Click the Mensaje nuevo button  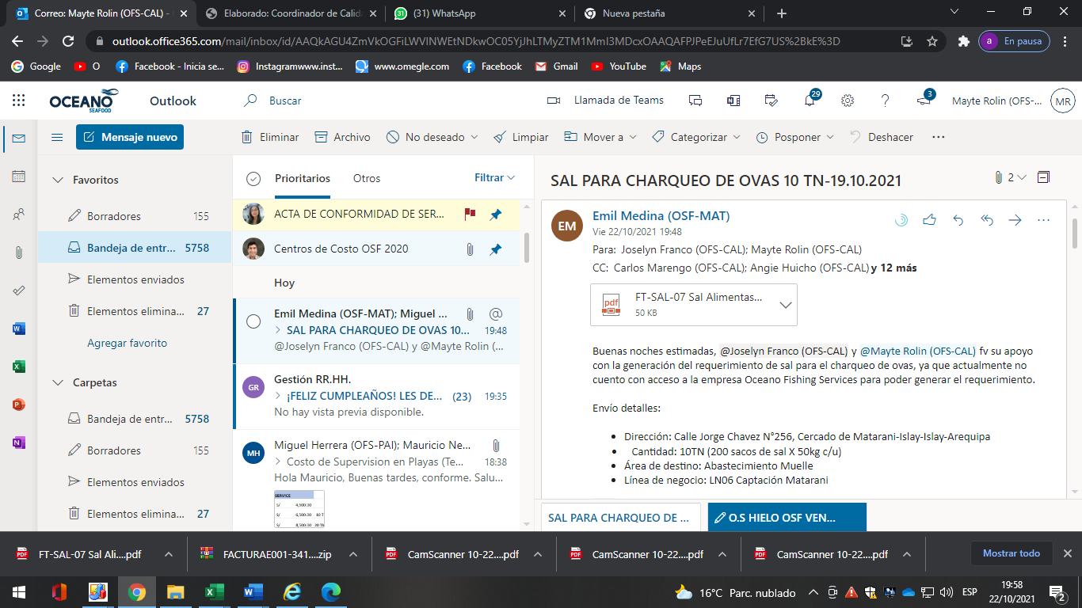pos(130,137)
